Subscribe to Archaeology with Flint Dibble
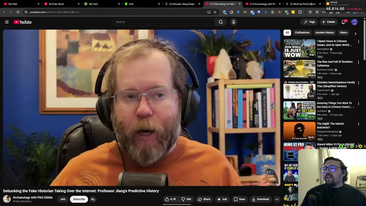This screenshot has width=366, height=206. 79,199
